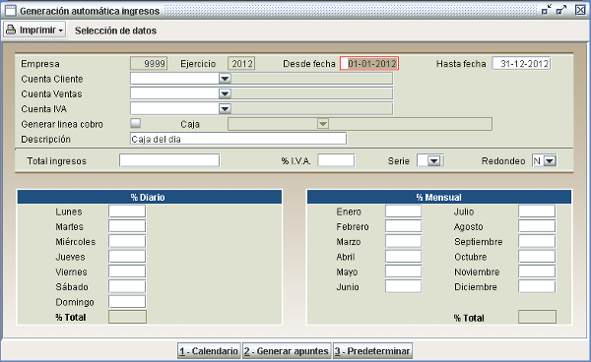Image resolution: width=591 pixels, height=362 pixels.
Task: Focus the Total ingresos input field
Action: tap(169, 160)
